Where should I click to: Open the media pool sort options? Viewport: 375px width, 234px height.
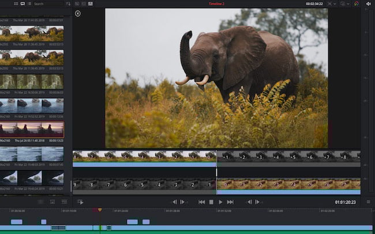(68, 3)
